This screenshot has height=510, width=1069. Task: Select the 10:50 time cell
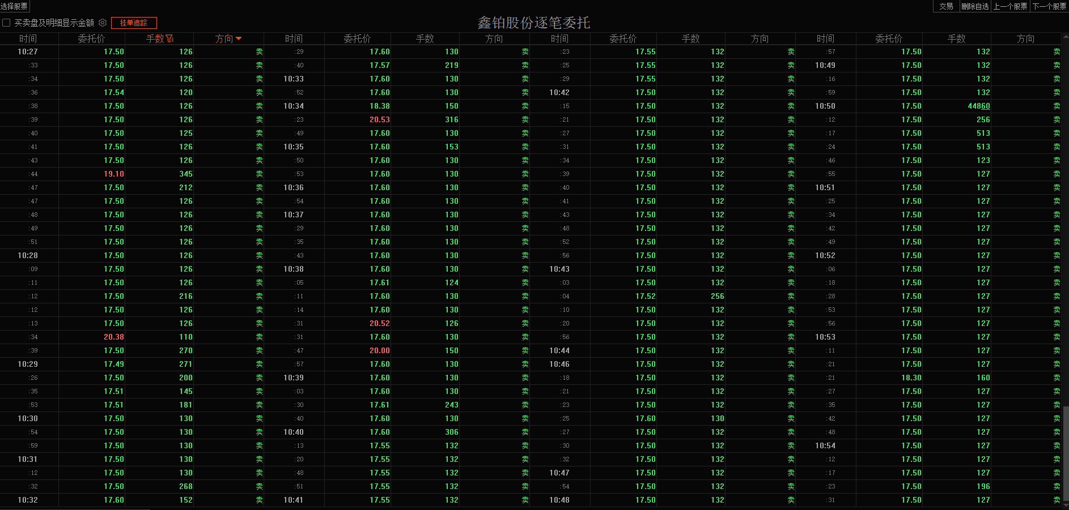pyautogui.click(x=825, y=106)
